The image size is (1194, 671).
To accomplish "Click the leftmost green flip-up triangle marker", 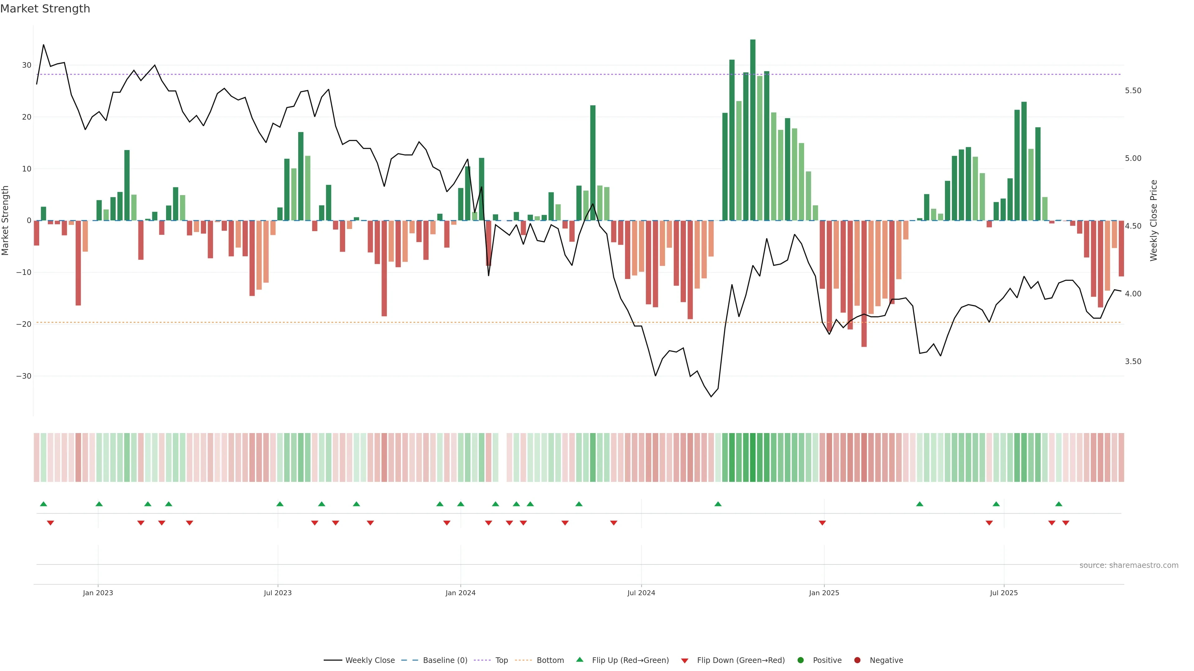I will pyautogui.click(x=44, y=504).
